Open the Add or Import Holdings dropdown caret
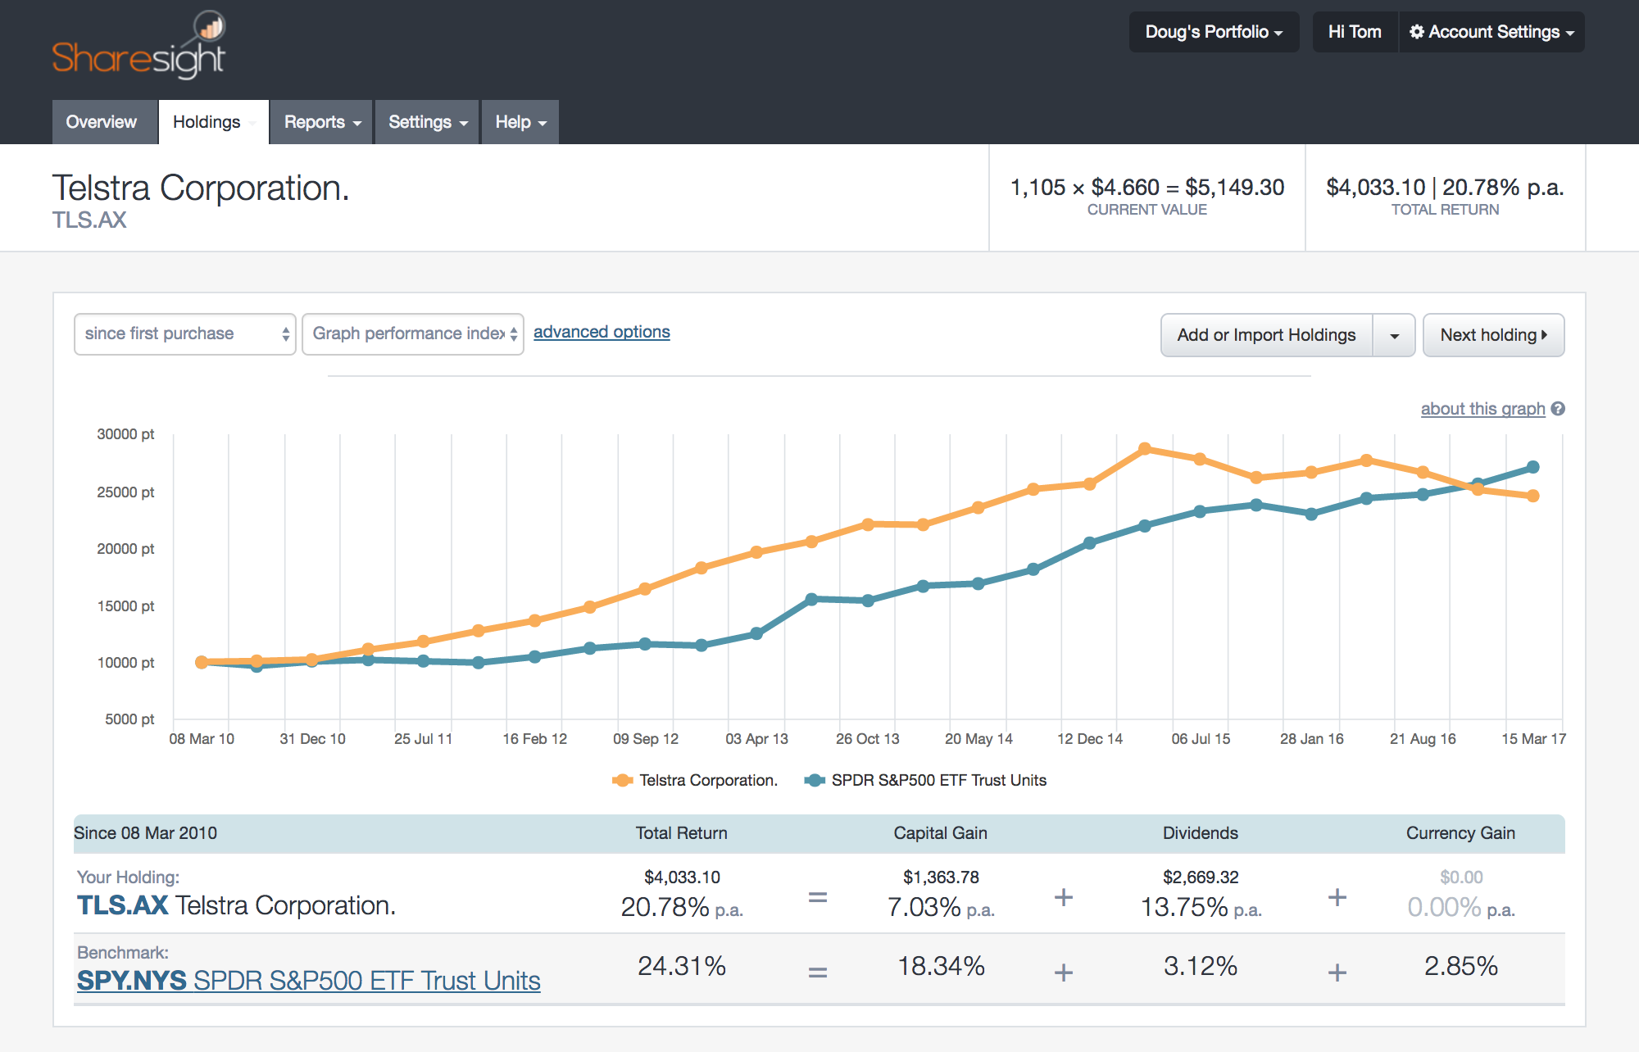Image resolution: width=1639 pixels, height=1052 pixels. [1394, 335]
